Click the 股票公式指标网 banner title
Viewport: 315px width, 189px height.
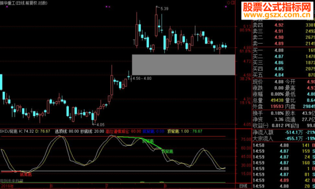pyautogui.click(x=277, y=7)
